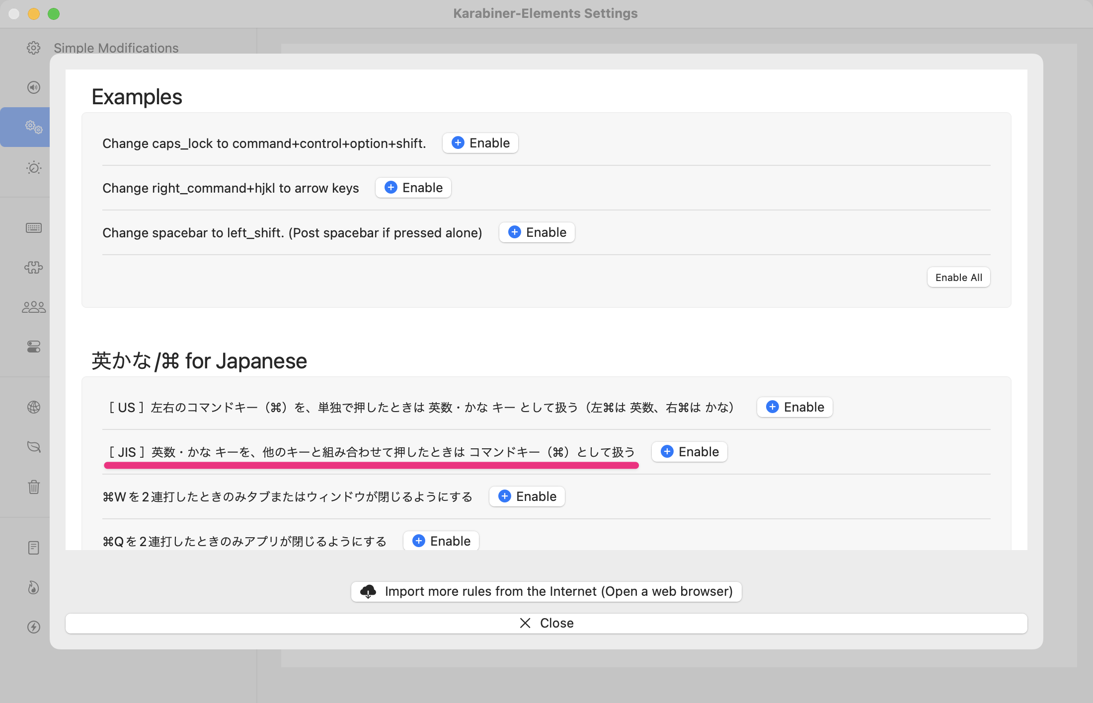This screenshot has width=1093, height=703.
Task: Select the double-gear Complex Modifications sidebar icon
Action: coord(33,127)
